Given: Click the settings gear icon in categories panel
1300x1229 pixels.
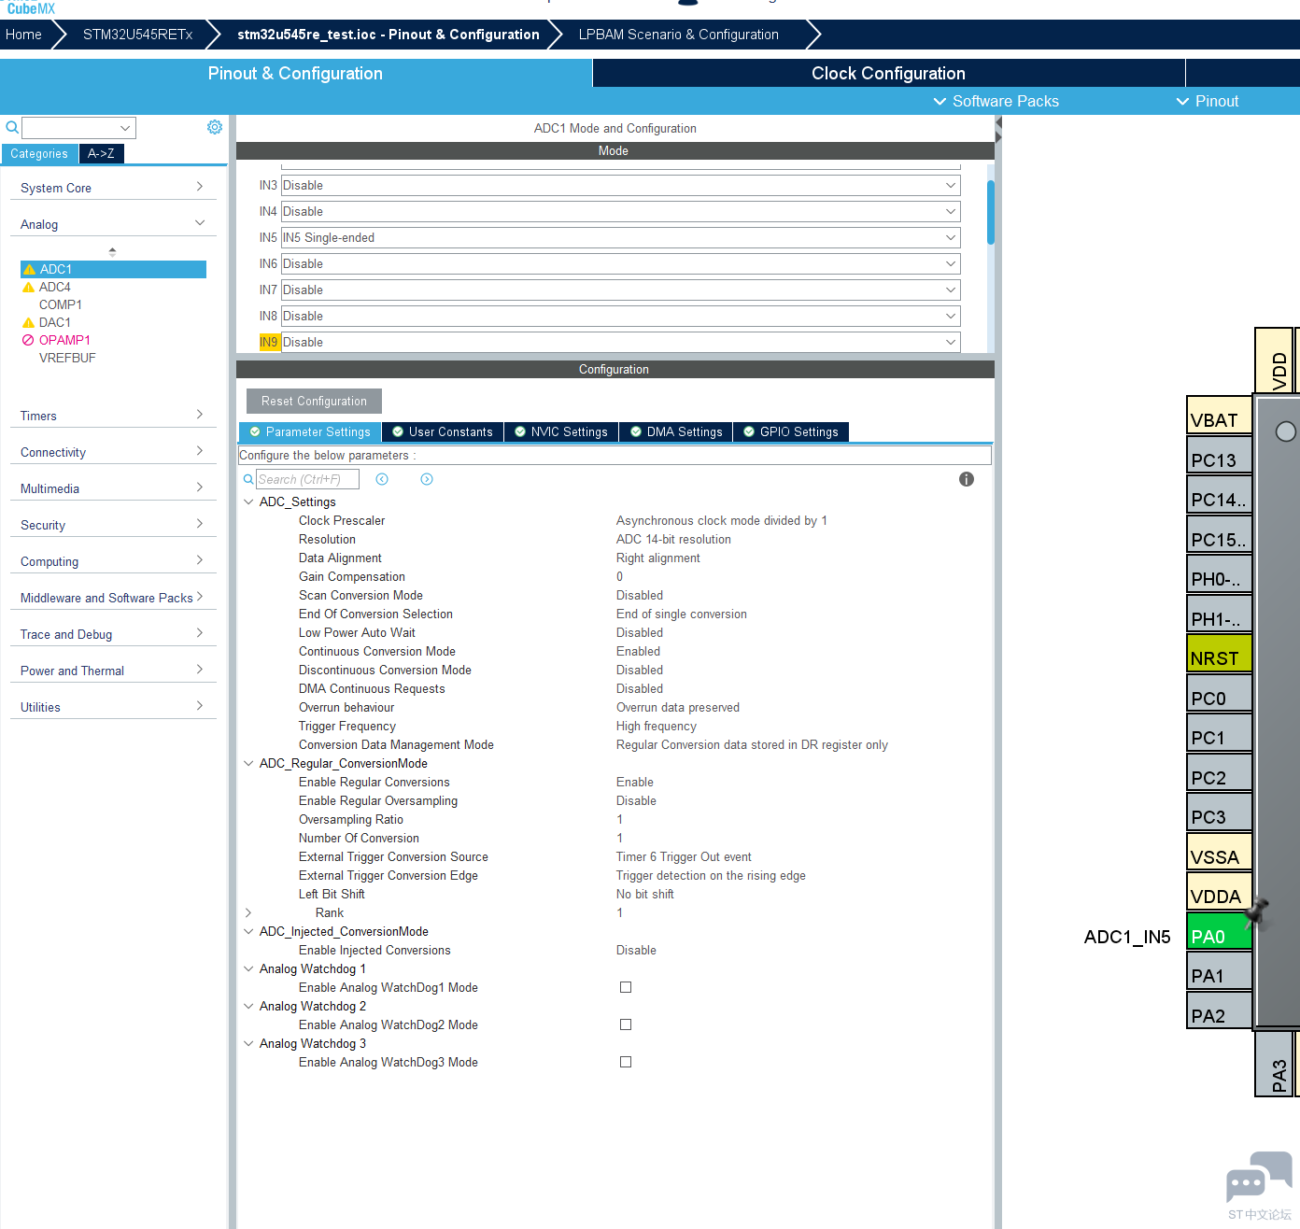Looking at the screenshot, I should coord(215,127).
